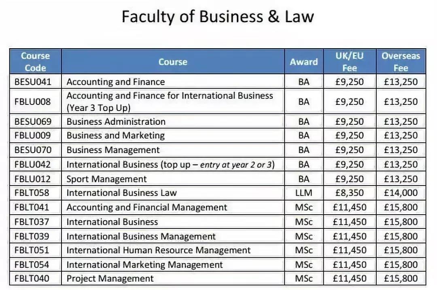Select the Sport Management course cell
Screen dimensions: 437x290
106,179
